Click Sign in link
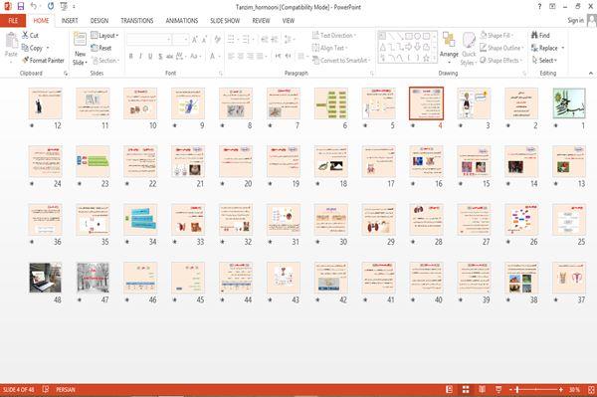 pyautogui.click(x=575, y=20)
